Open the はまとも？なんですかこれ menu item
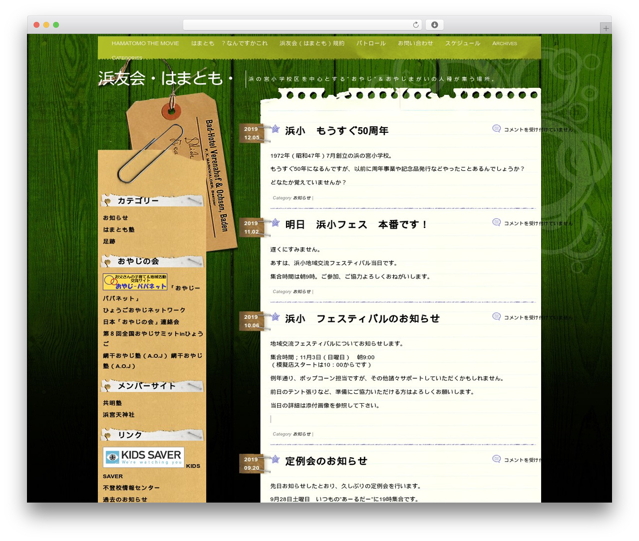 point(229,43)
